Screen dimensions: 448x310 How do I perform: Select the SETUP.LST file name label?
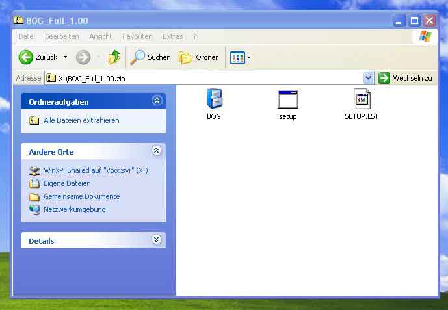[362, 116]
